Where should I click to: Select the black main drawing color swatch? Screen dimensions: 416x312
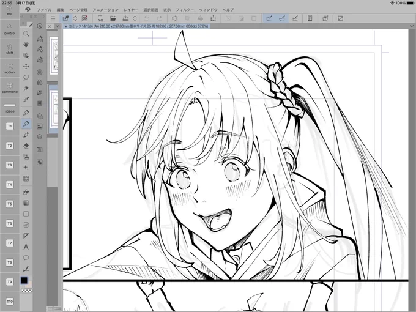pos(24,280)
